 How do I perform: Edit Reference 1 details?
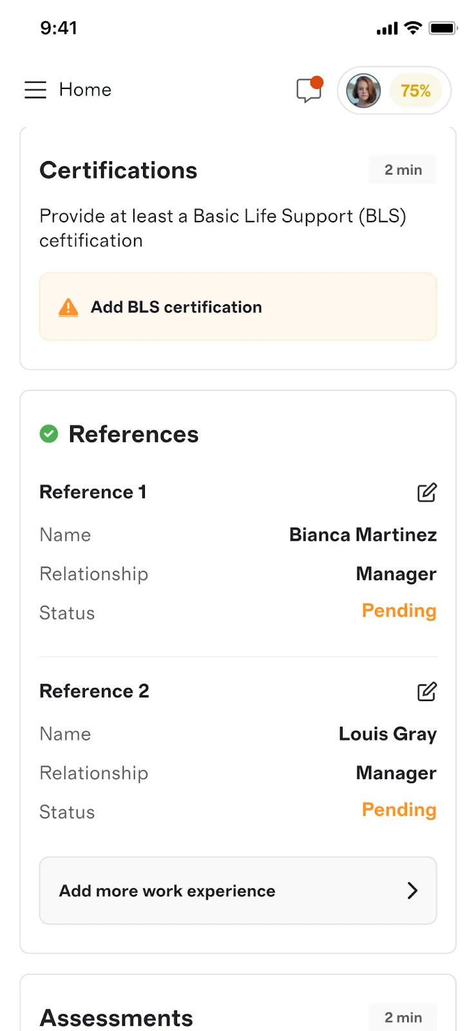click(x=427, y=492)
